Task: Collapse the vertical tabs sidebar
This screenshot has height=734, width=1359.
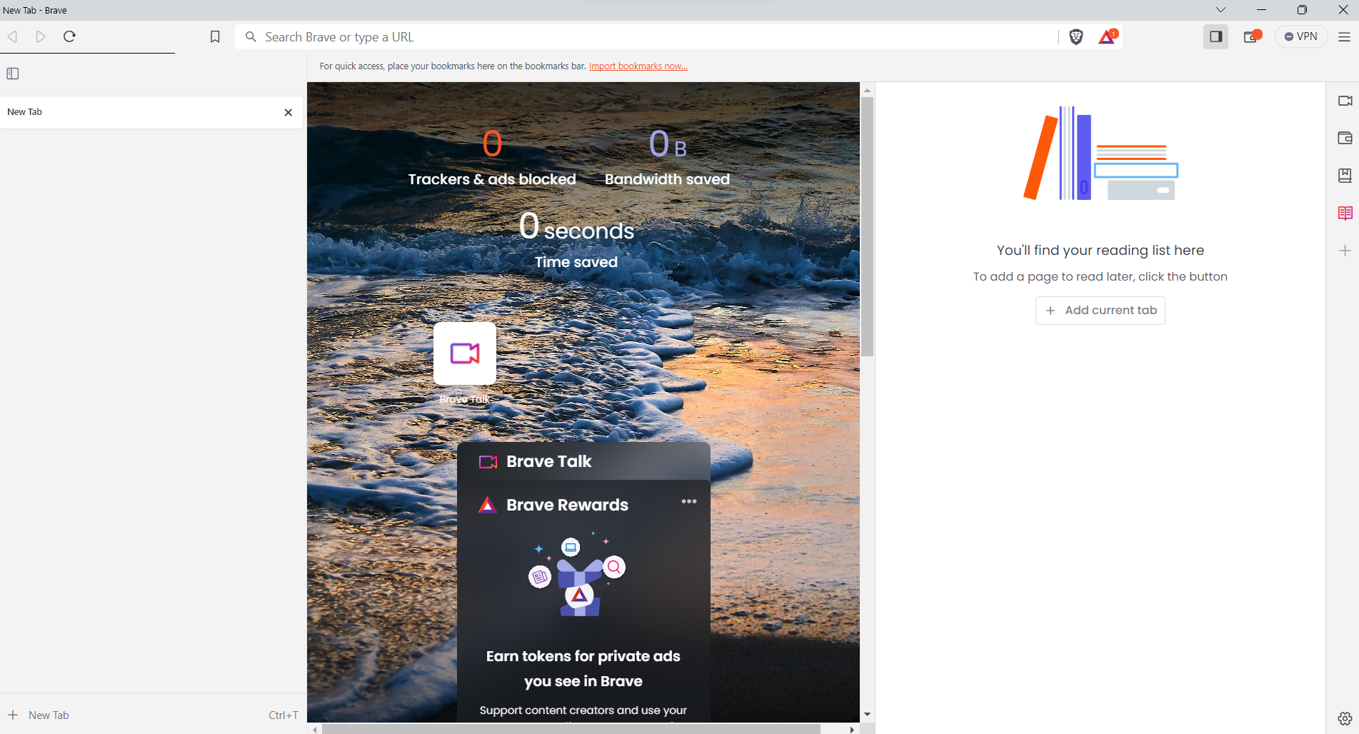Action: [12, 74]
